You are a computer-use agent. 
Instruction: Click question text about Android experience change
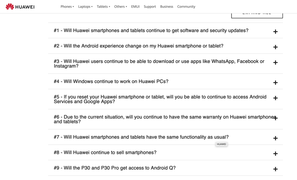[x=138, y=46]
